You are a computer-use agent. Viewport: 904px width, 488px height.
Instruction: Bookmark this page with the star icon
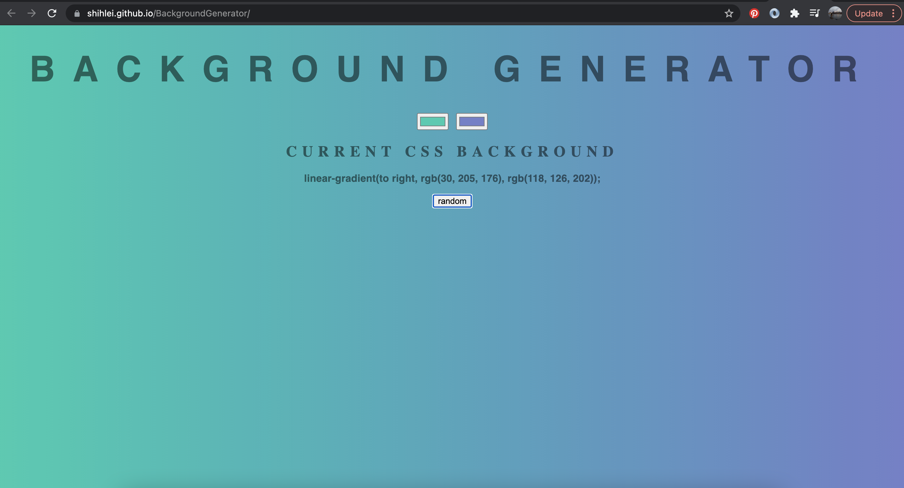[729, 13]
